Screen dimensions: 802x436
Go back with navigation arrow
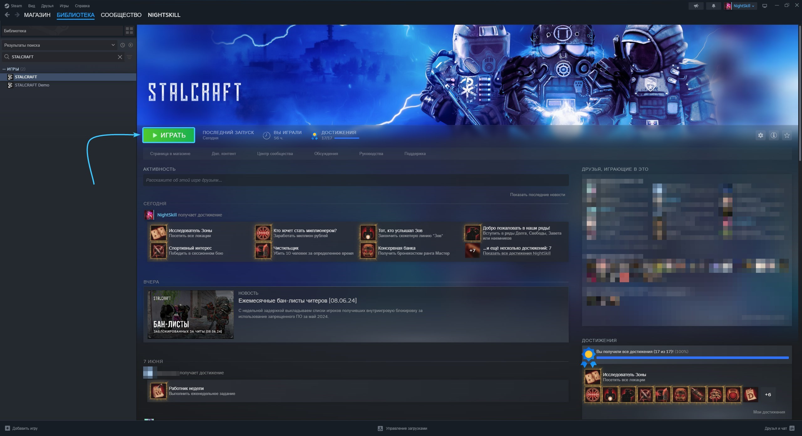coord(7,15)
